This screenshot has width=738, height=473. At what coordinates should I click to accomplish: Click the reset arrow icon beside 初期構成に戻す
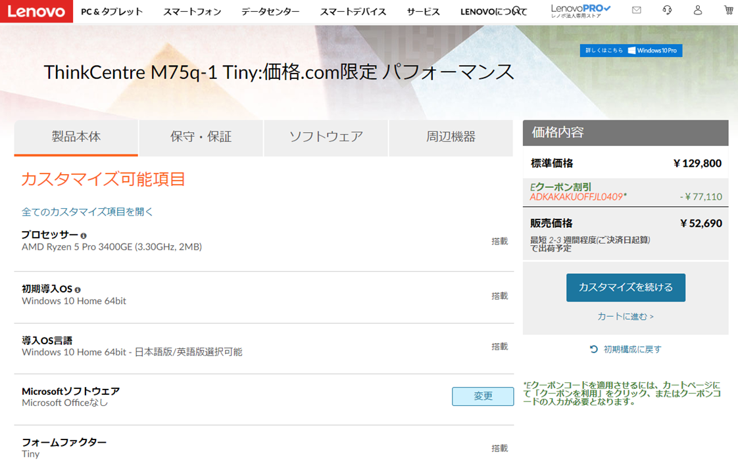593,349
